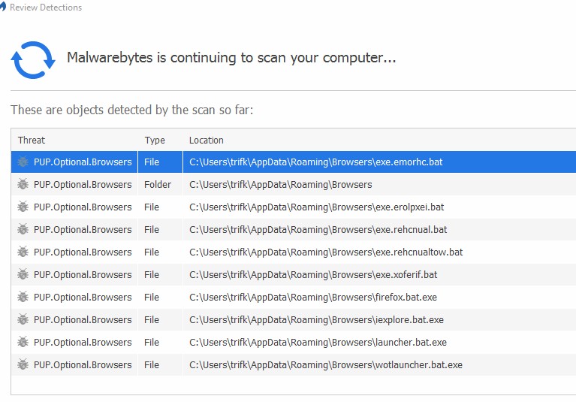Image resolution: width=576 pixels, height=402 pixels.
Task: Select path ending exe.emorhc.bat
Action: [x=316, y=162]
